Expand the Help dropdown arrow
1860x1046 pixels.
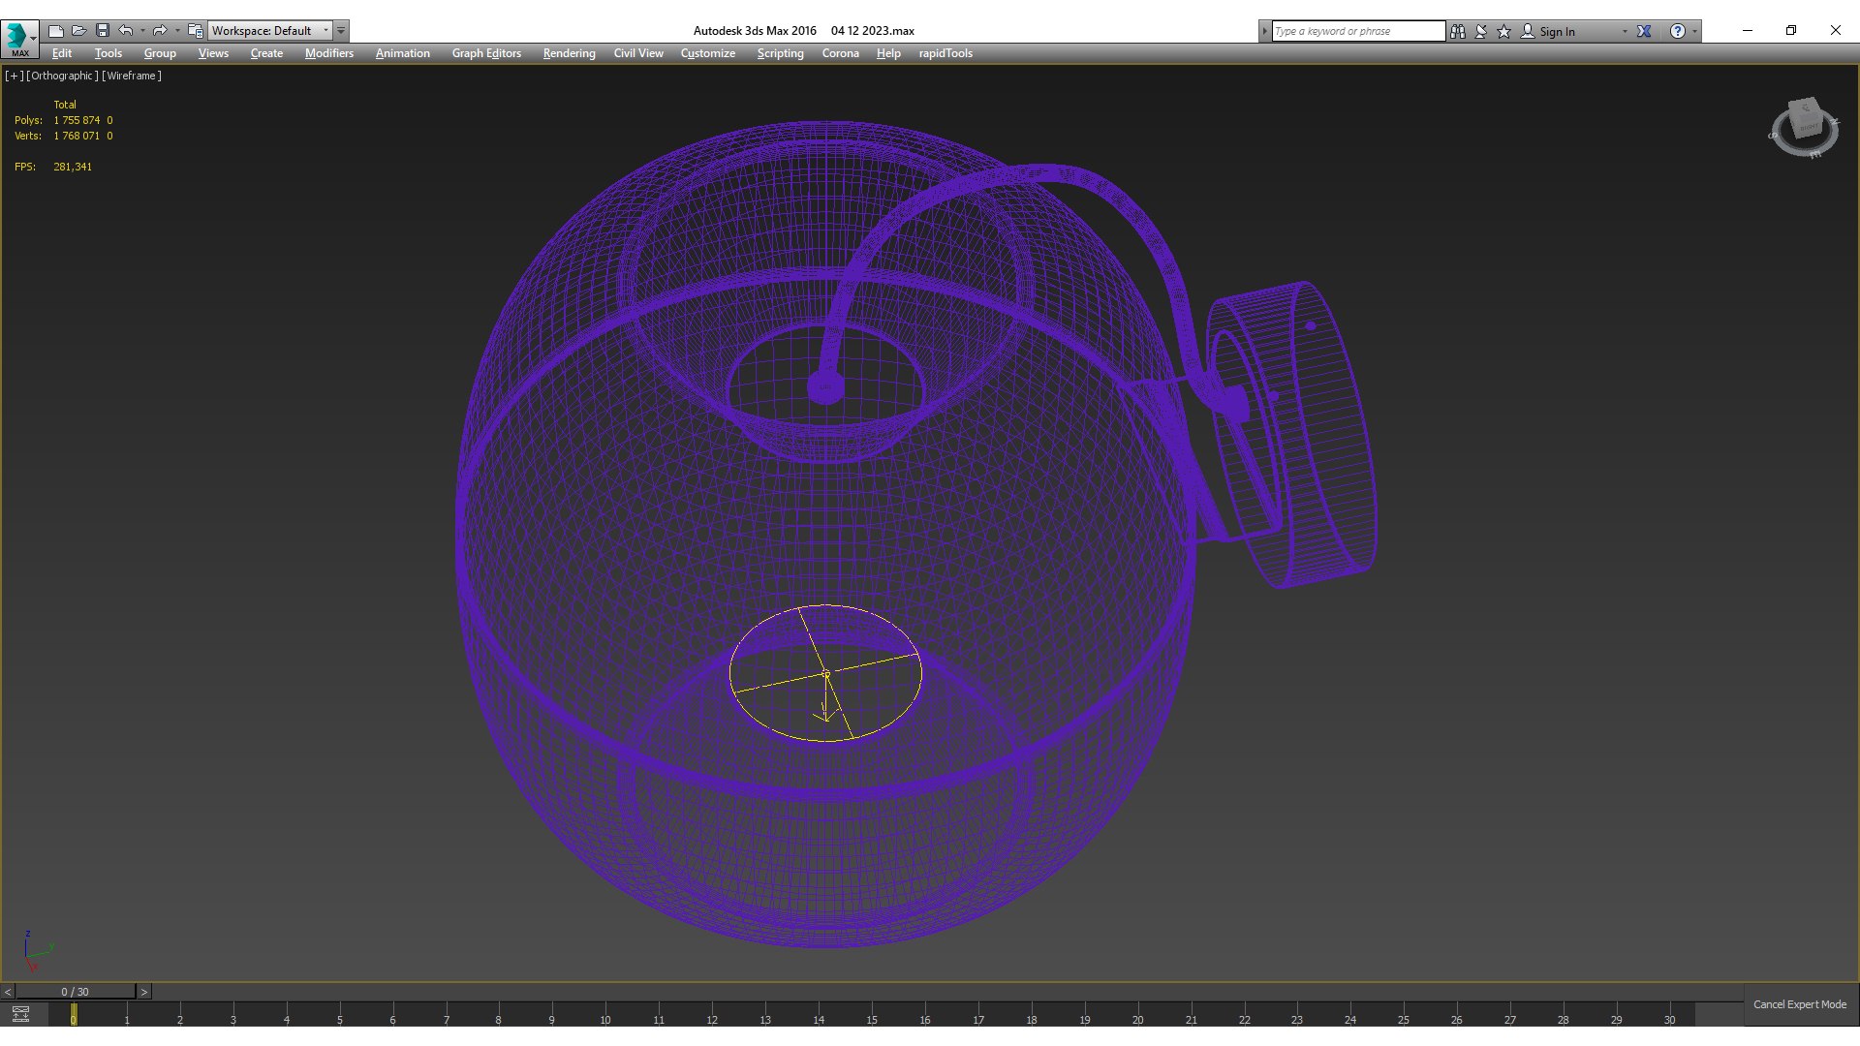click(x=1694, y=32)
